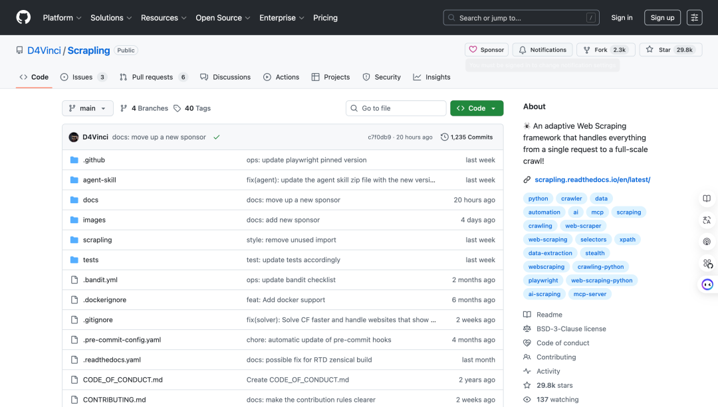
Task: Click the playwright topic tag
Action: click(x=543, y=280)
